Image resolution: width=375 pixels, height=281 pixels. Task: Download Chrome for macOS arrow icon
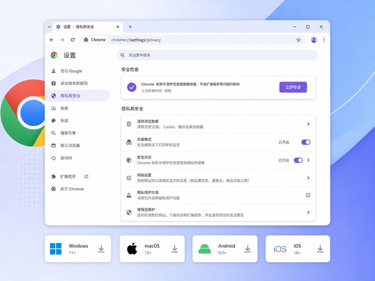pyautogui.click(x=174, y=249)
